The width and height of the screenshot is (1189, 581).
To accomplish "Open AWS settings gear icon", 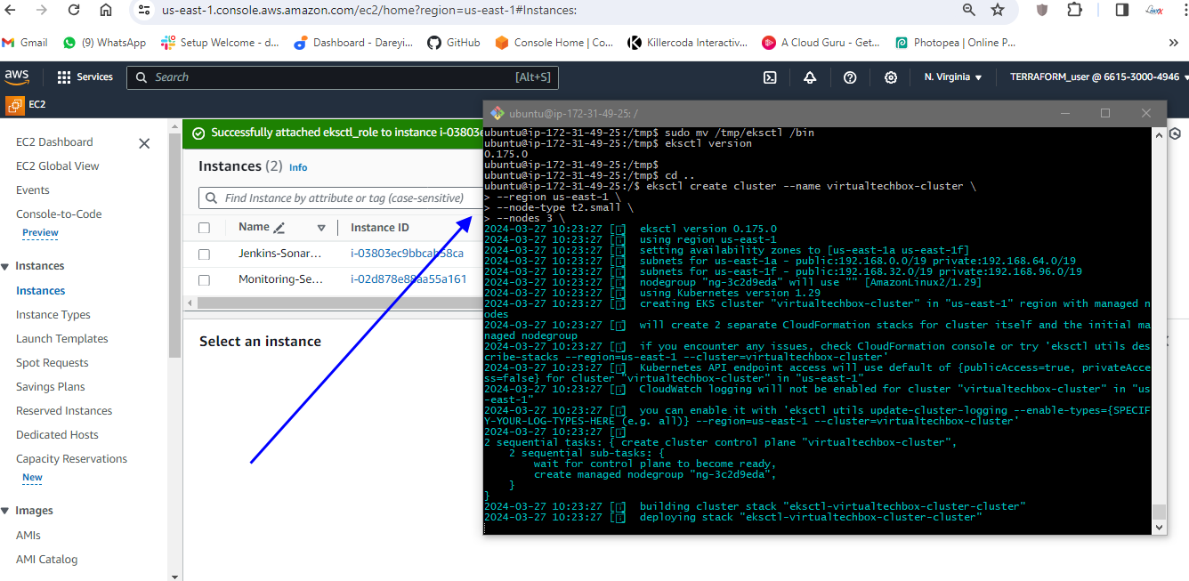I will click(x=890, y=77).
